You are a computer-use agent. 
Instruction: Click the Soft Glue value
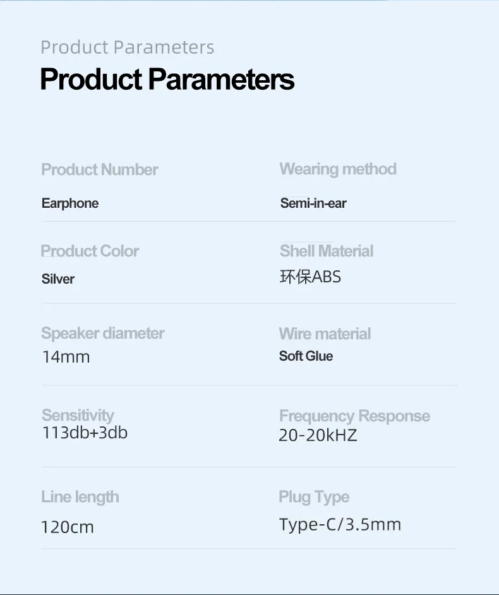pyautogui.click(x=306, y=356)
